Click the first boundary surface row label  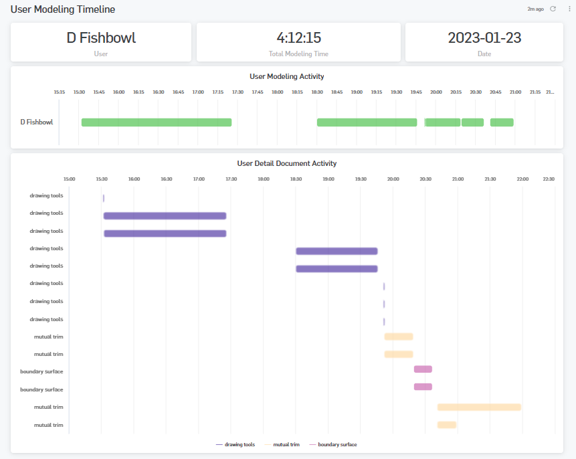(x=40, y=371)
